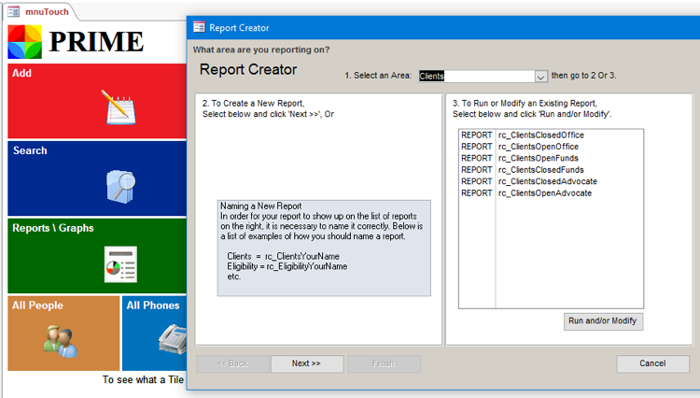The height and width of the screenshot is (398, 700).
Task: Click the mnuTouch tab form icon
Action: click(x=14, y=12)
